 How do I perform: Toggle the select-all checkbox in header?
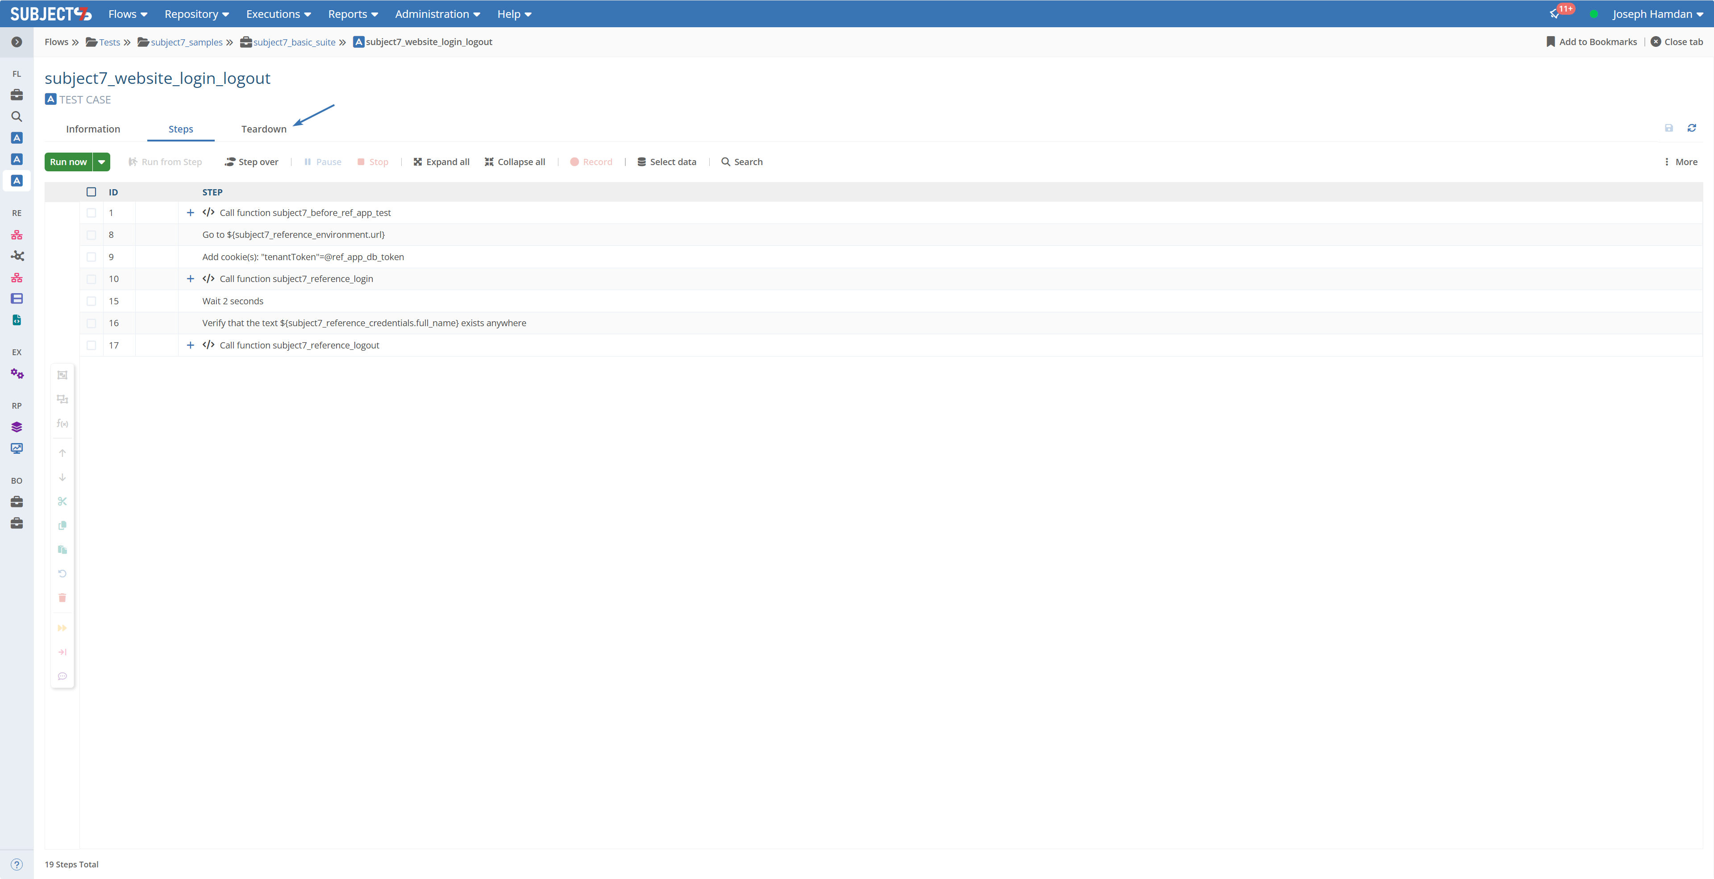(91, 192)
